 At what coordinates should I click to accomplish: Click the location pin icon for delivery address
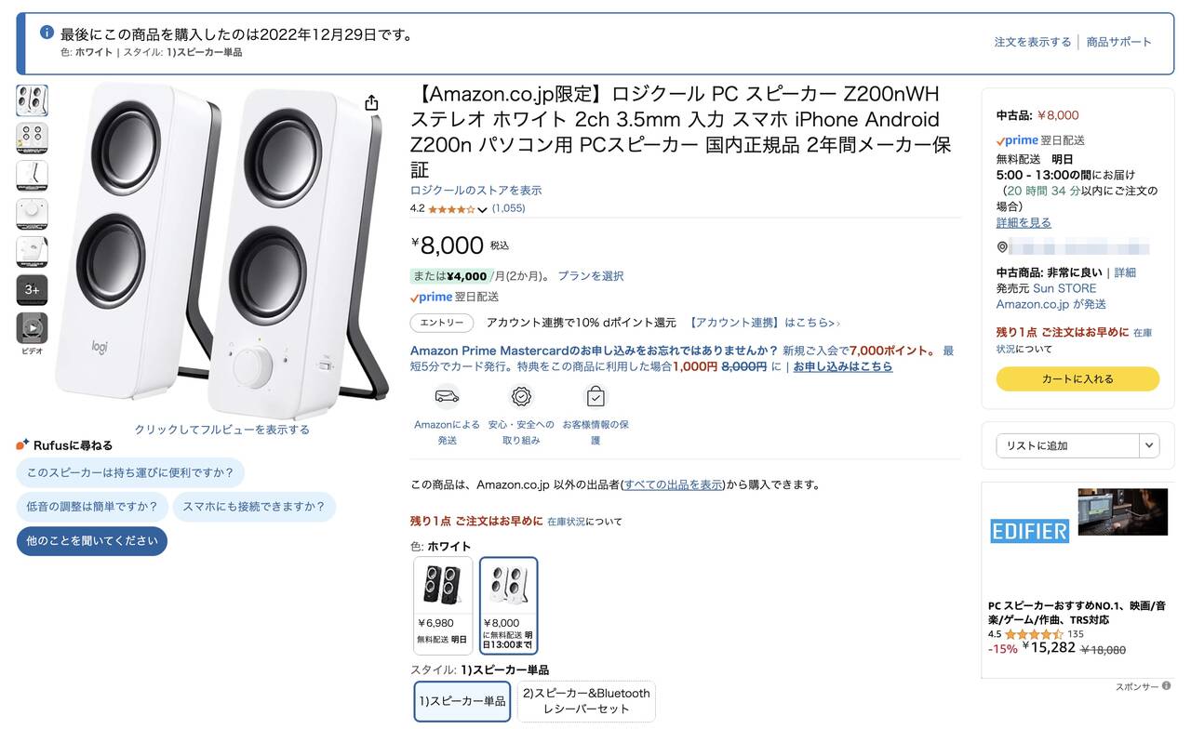click(1002, 247)
